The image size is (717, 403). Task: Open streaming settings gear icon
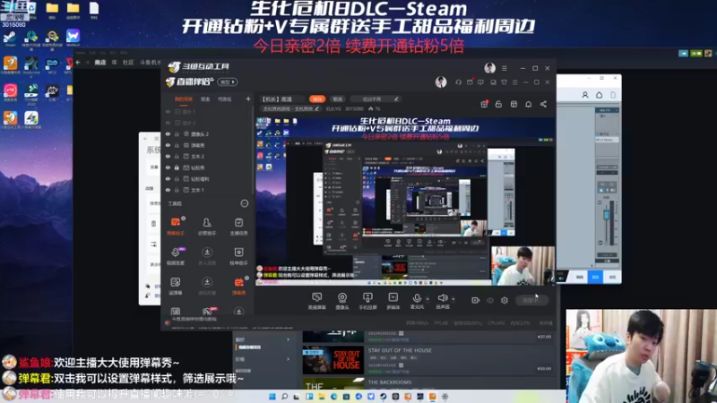pos(505,300)
